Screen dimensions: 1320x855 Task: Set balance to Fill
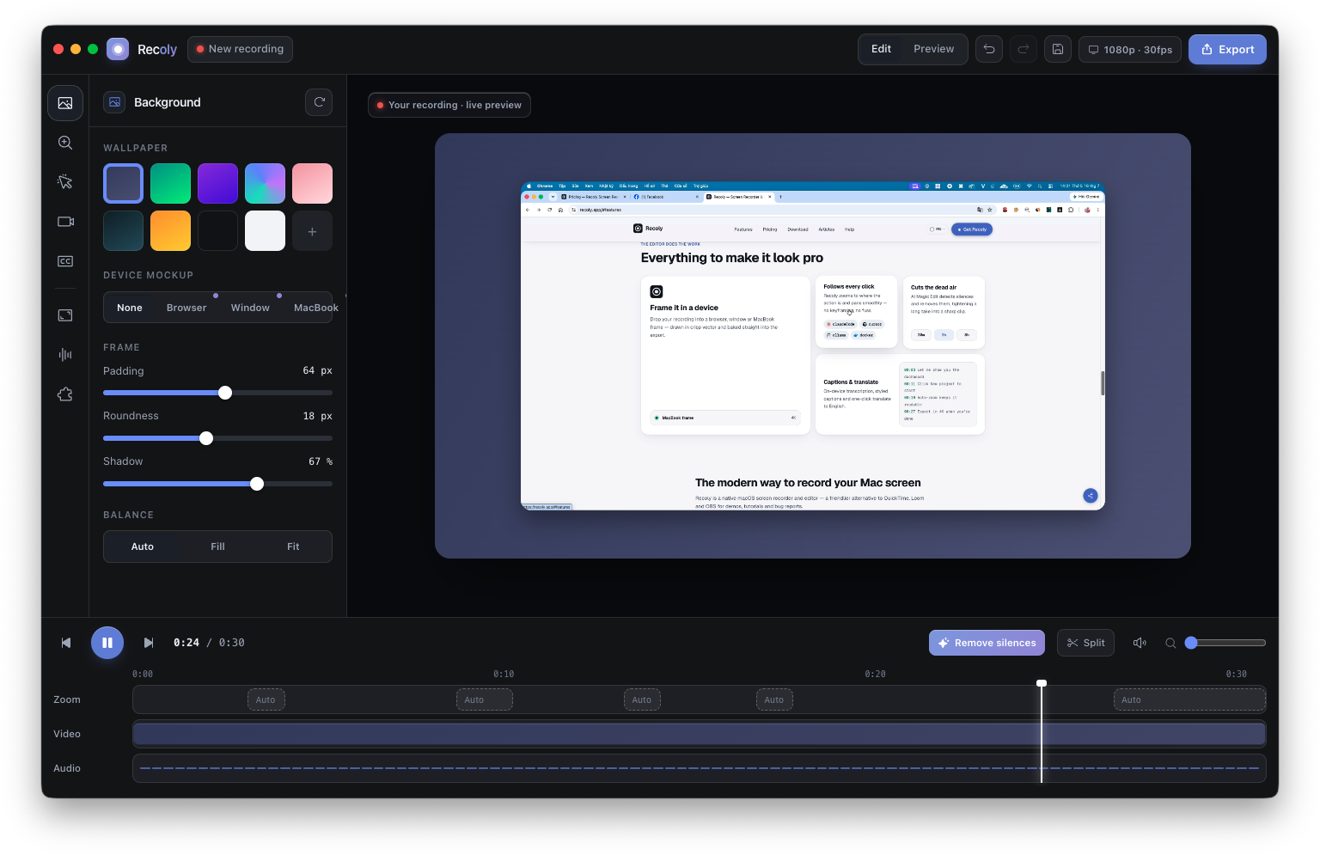(x=218, y=547)
